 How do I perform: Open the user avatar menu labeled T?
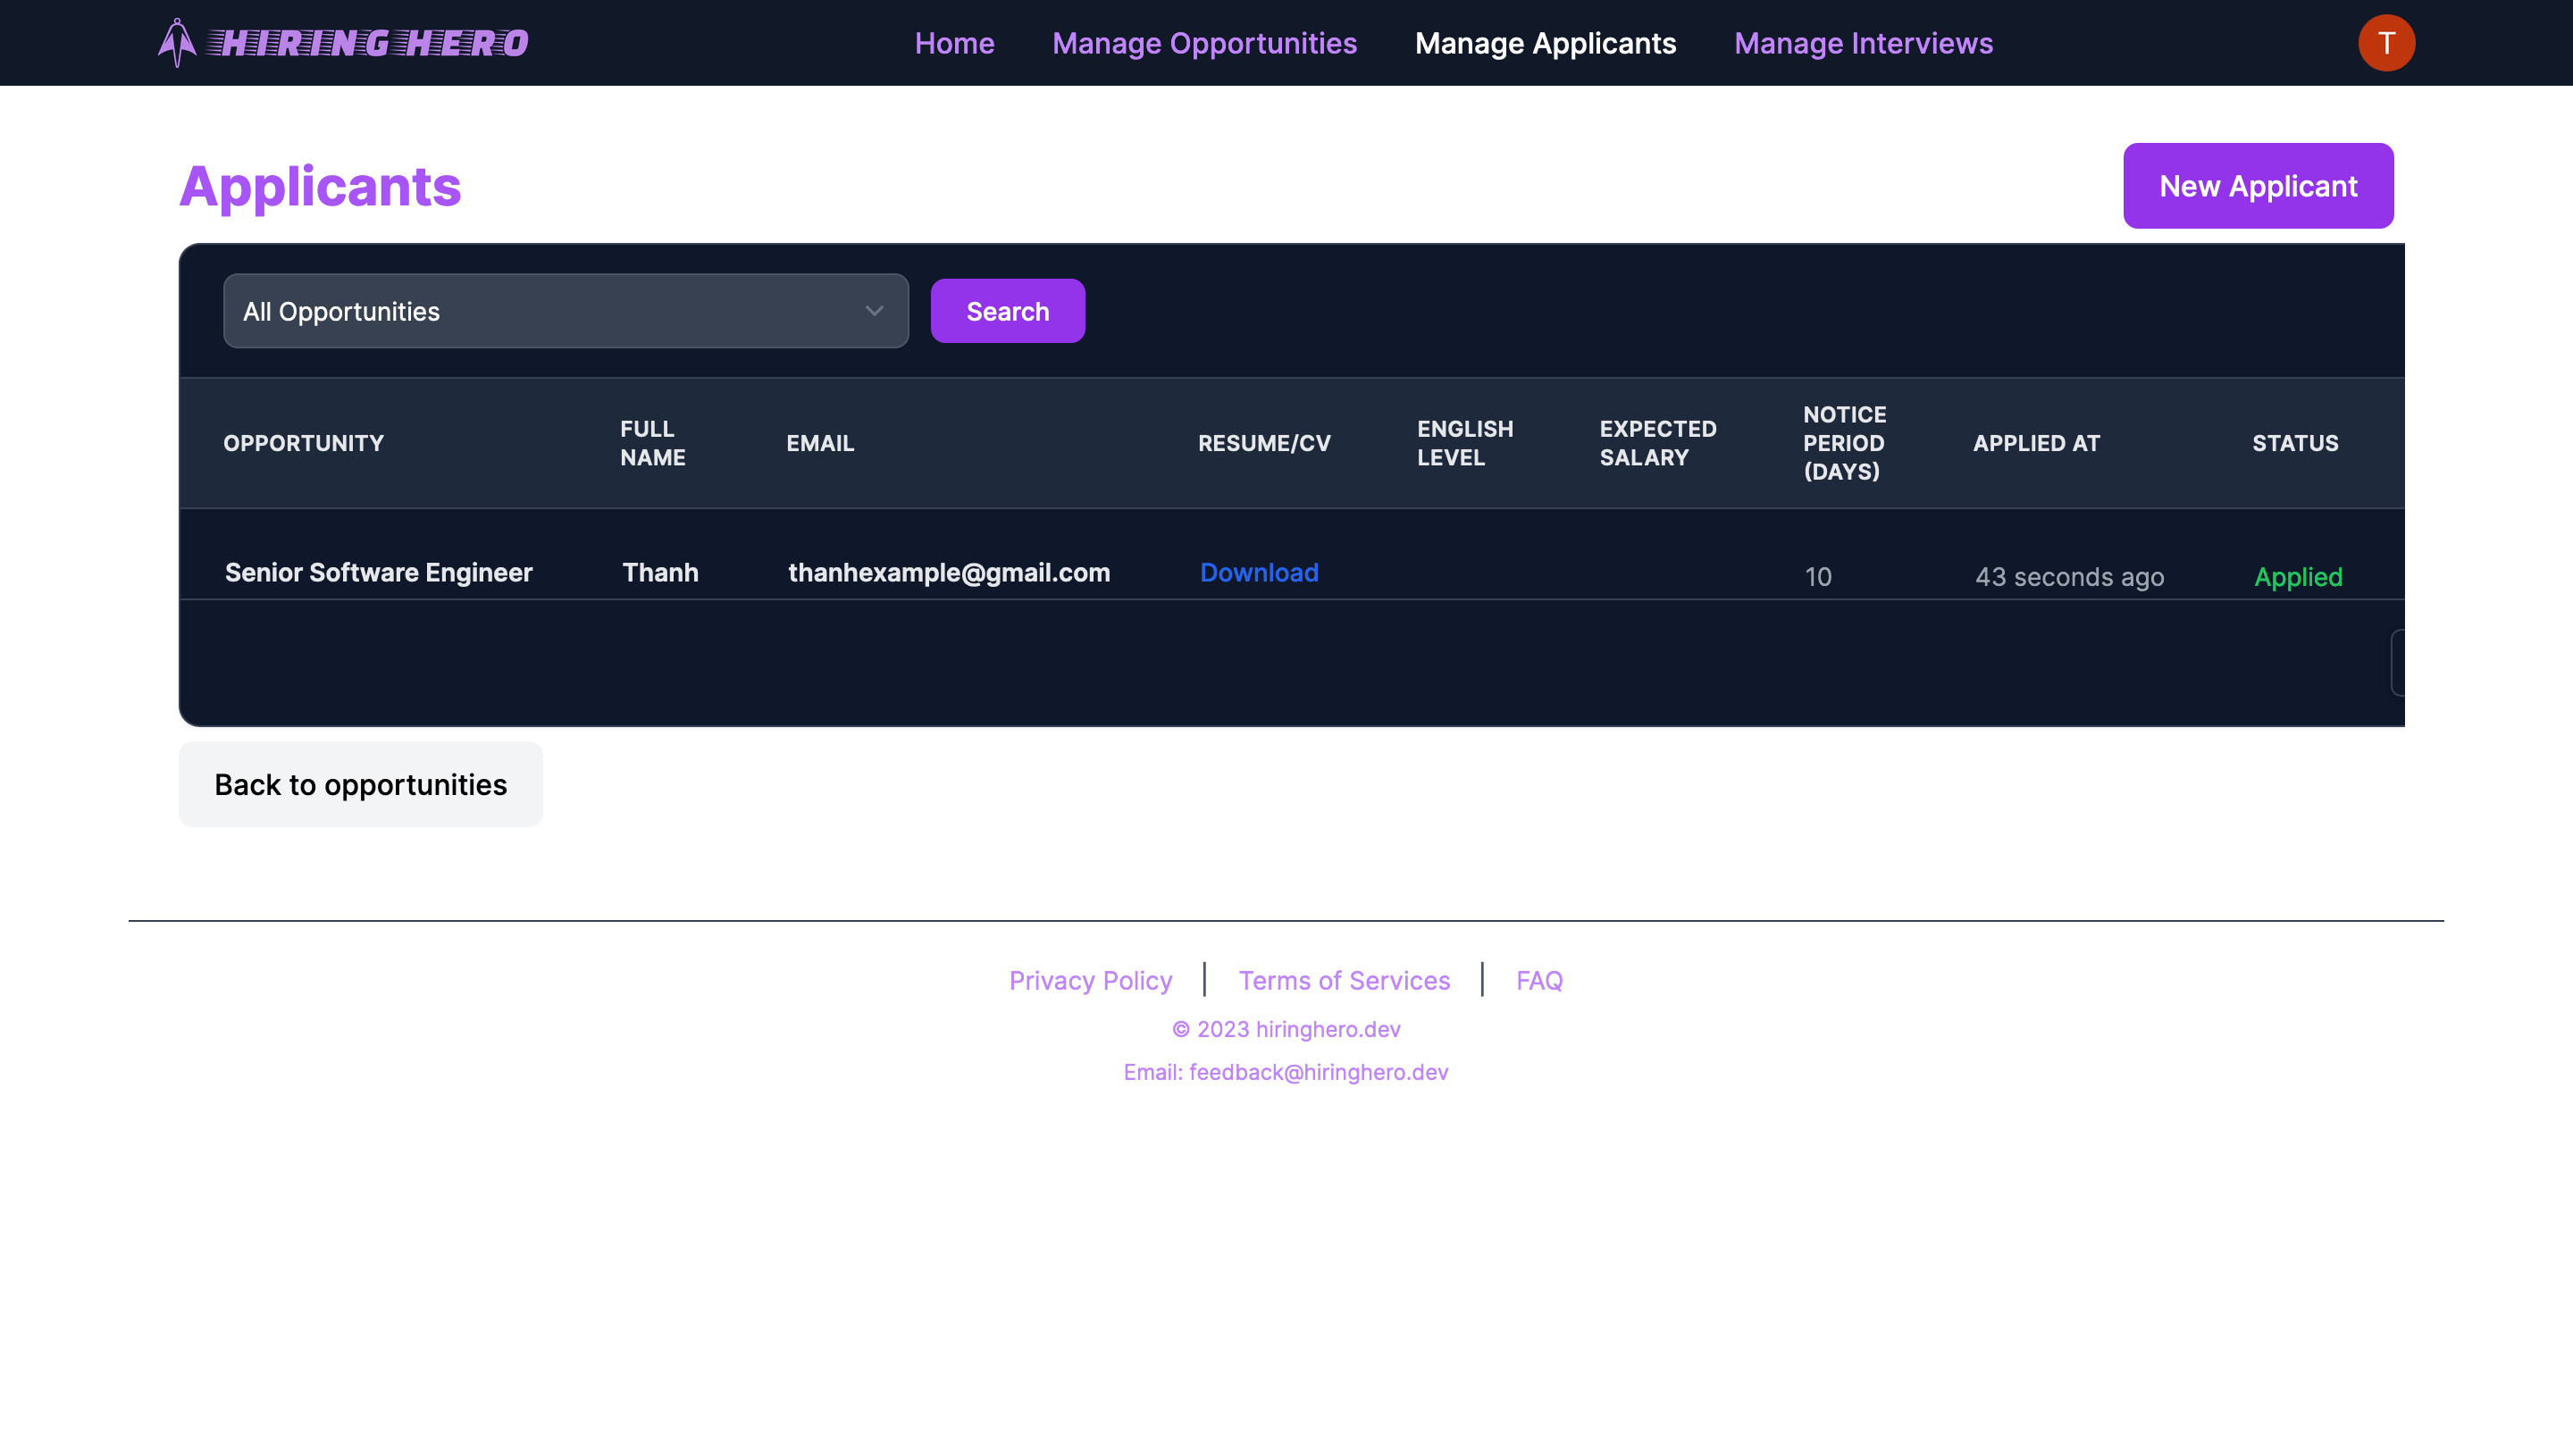click(2386, 43)
